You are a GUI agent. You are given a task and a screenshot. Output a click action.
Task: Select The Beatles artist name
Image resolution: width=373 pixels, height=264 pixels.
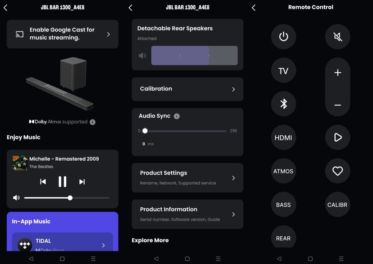click(x=41, y=167)
